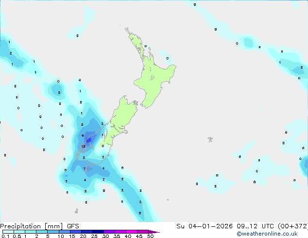Select the 35 mm violet legend swatch
Screen dimensions: 308x238
(120, 232)
